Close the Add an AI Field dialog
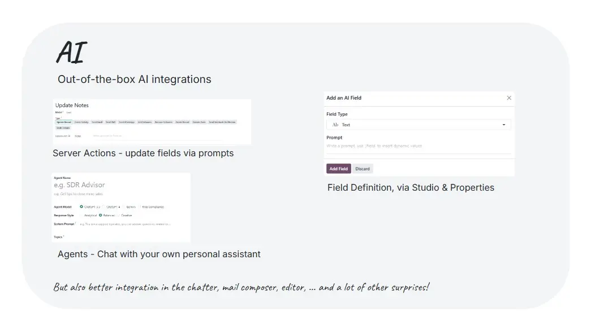Image resolution: width=591 pixels, height=330 pixels. tap(509, 98)
